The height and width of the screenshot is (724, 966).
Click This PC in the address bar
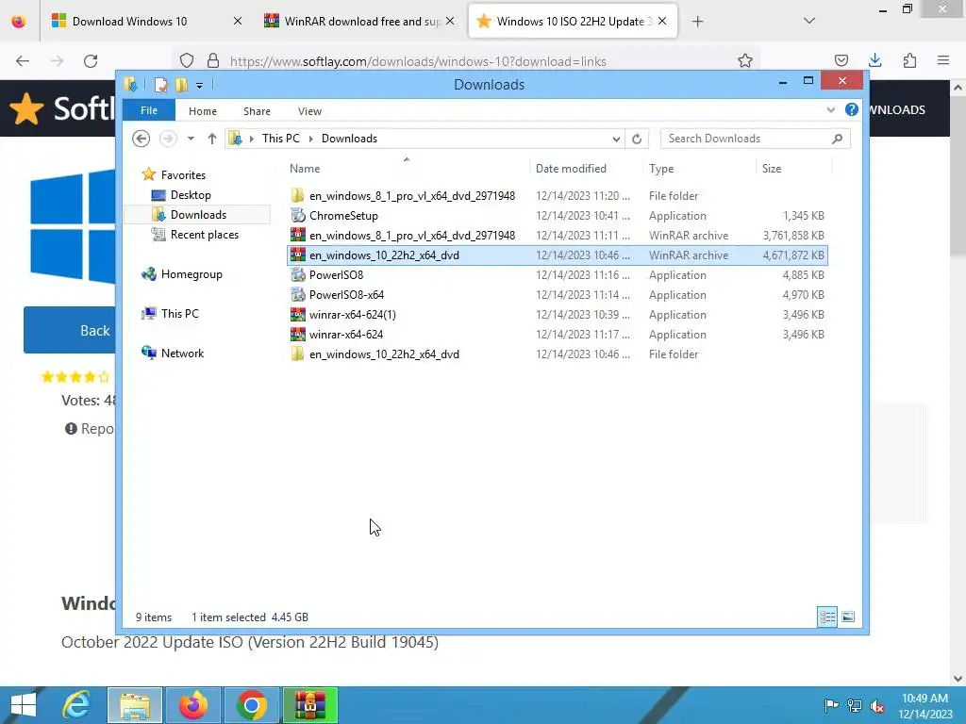pos(281,139)
